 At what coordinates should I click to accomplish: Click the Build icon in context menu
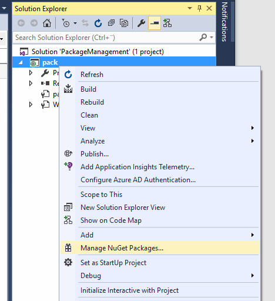pos(68,89)
